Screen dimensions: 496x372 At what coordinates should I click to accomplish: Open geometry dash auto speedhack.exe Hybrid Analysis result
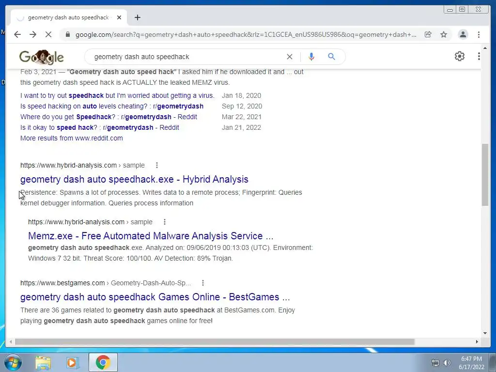[x=134, y=179]
